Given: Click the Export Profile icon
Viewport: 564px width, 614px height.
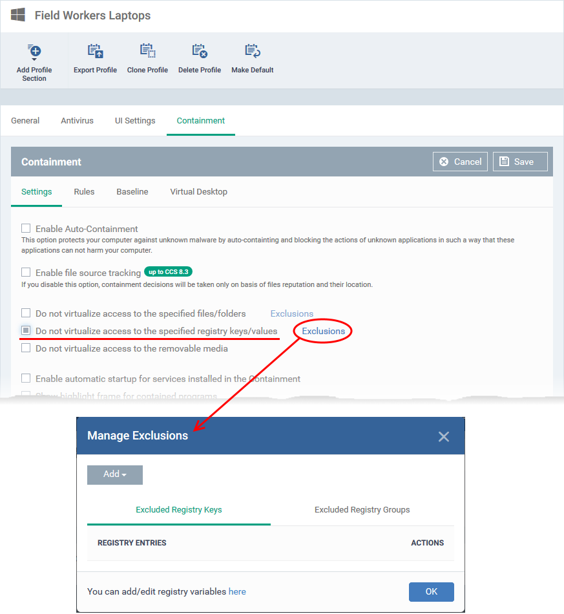Looking at the screenshot, I should point(95,51).
